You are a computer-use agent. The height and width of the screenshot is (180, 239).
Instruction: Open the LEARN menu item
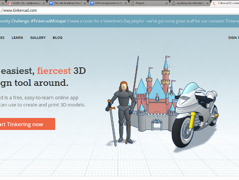(17, 38)
